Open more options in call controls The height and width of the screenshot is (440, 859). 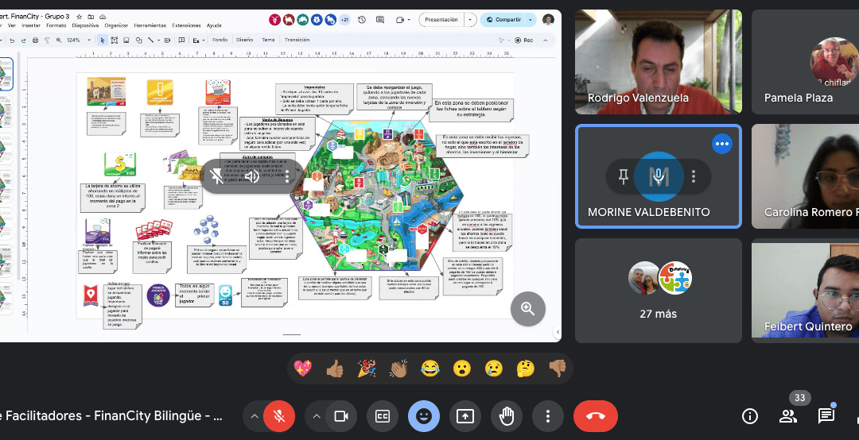[x=547, y=416]
